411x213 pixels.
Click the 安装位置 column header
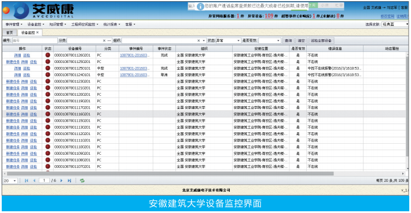[261, 48]
